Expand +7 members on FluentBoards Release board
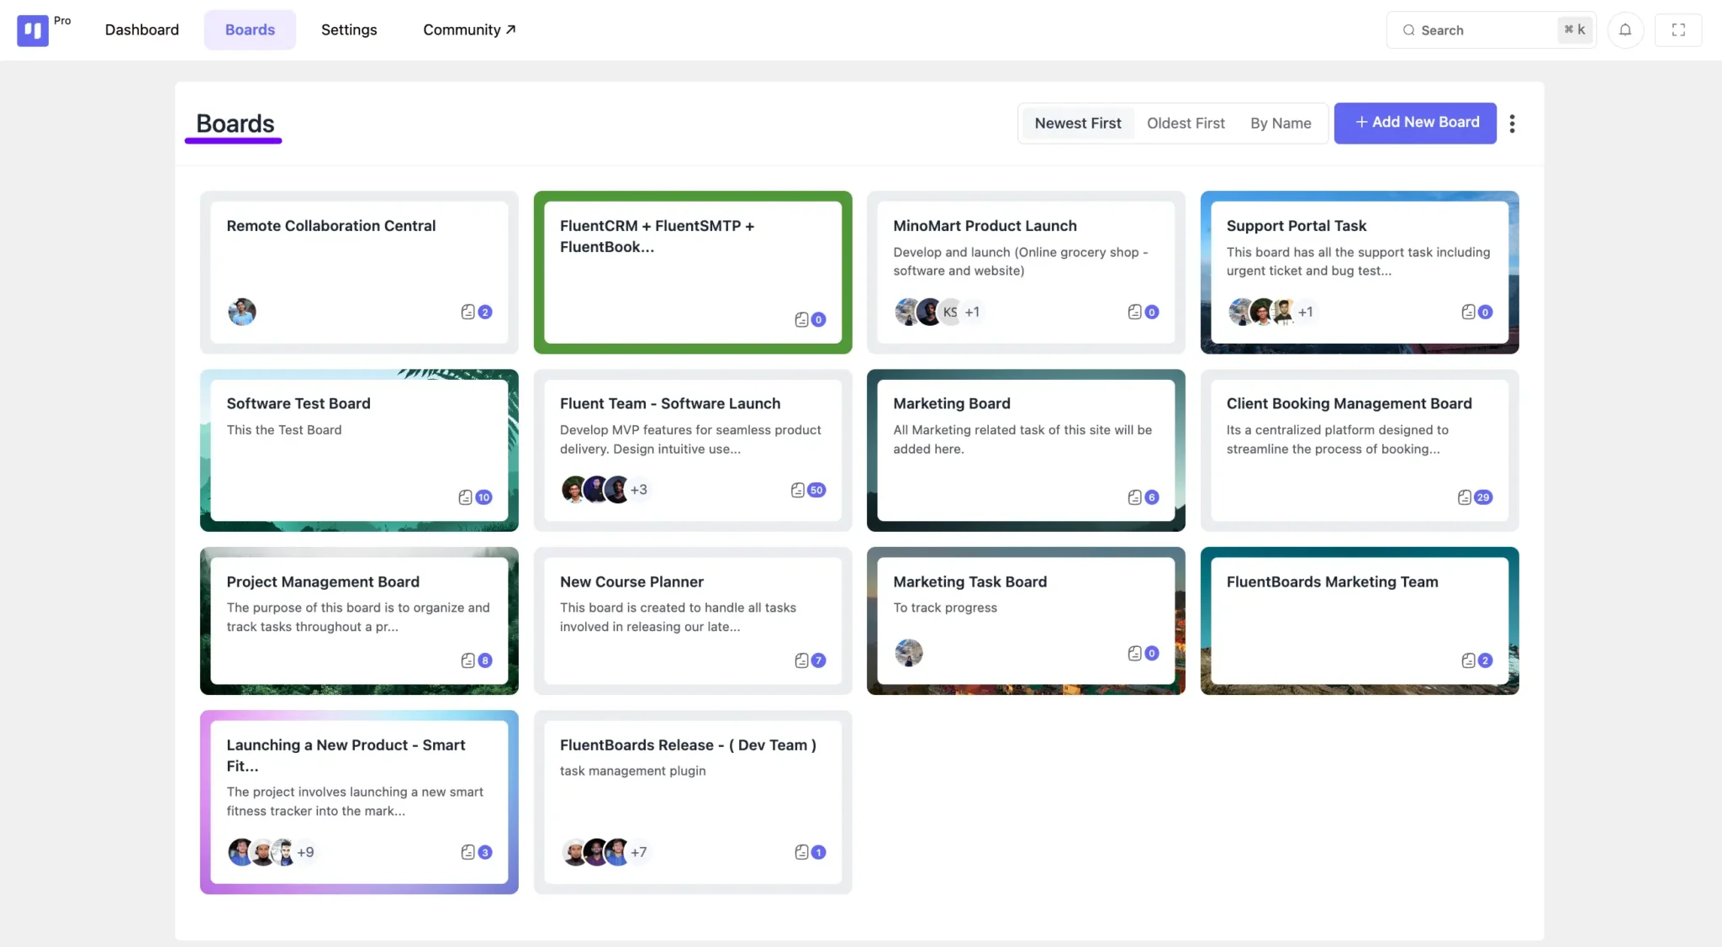This screenshot has width=1722, height=947. 639,852
